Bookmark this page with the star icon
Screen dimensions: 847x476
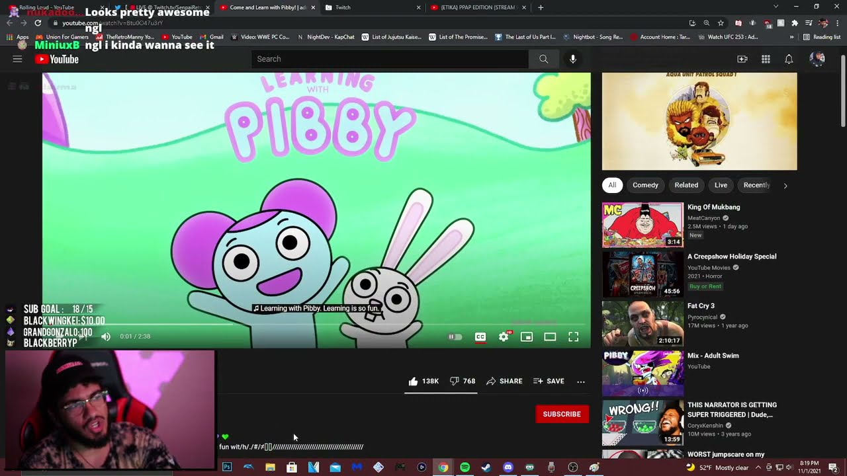click(721, 22)
